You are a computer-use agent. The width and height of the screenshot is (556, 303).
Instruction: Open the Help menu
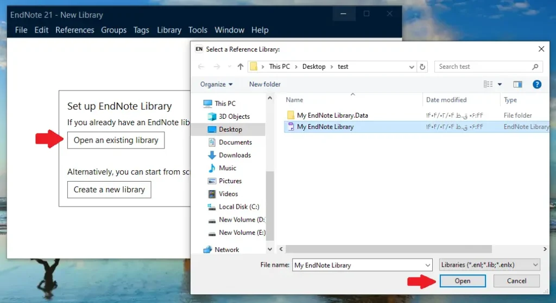point(260,30)
